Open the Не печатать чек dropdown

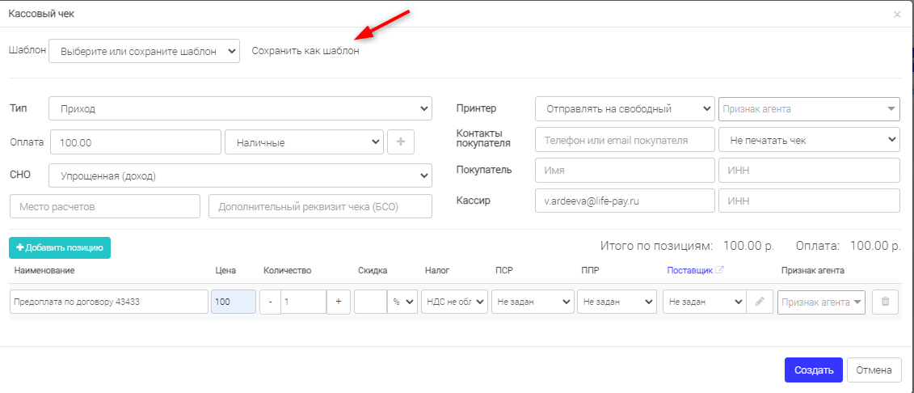pyautogui.click(x=810, y=139)
